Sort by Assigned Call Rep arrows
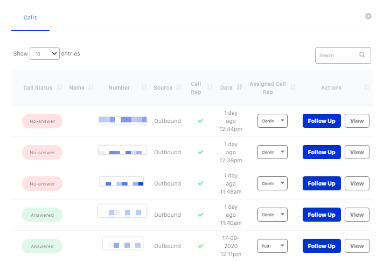383x261 pixels. point(293,87)
